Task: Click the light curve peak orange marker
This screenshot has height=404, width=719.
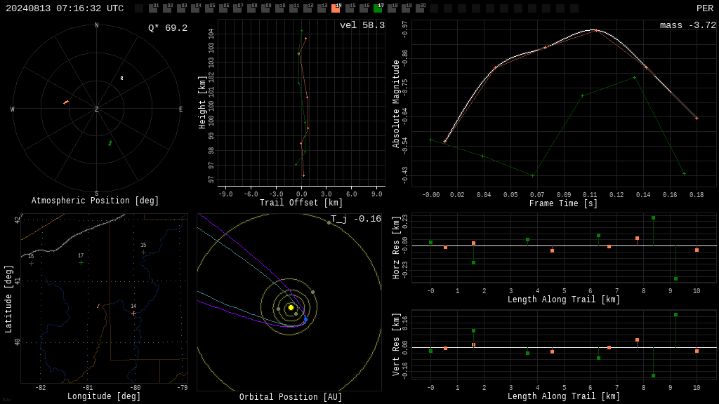Action: tap(596, 30)
